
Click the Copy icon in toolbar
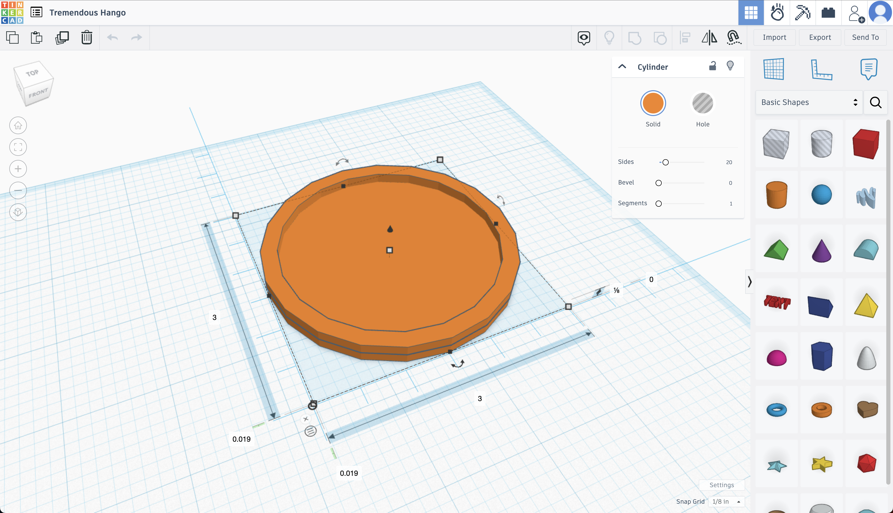click(x=12, y=37)
